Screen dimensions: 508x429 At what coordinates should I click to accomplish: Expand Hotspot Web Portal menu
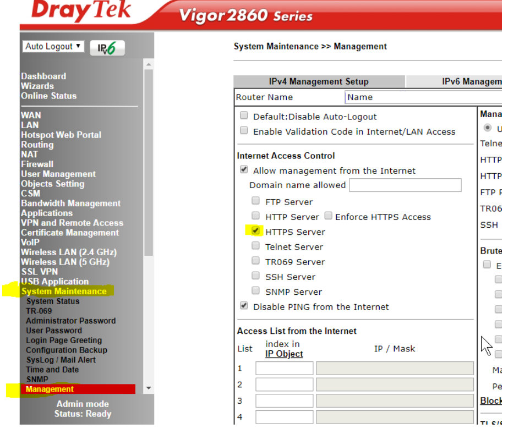click(61, 135)
